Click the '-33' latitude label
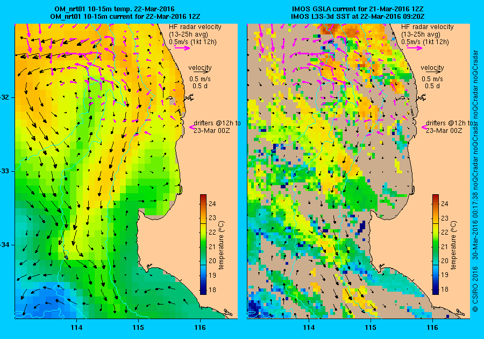 pos(5,171)
